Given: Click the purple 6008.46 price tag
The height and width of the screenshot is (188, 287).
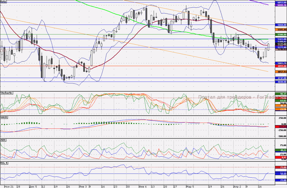Looking at the screenshot, I should [281, 5].
